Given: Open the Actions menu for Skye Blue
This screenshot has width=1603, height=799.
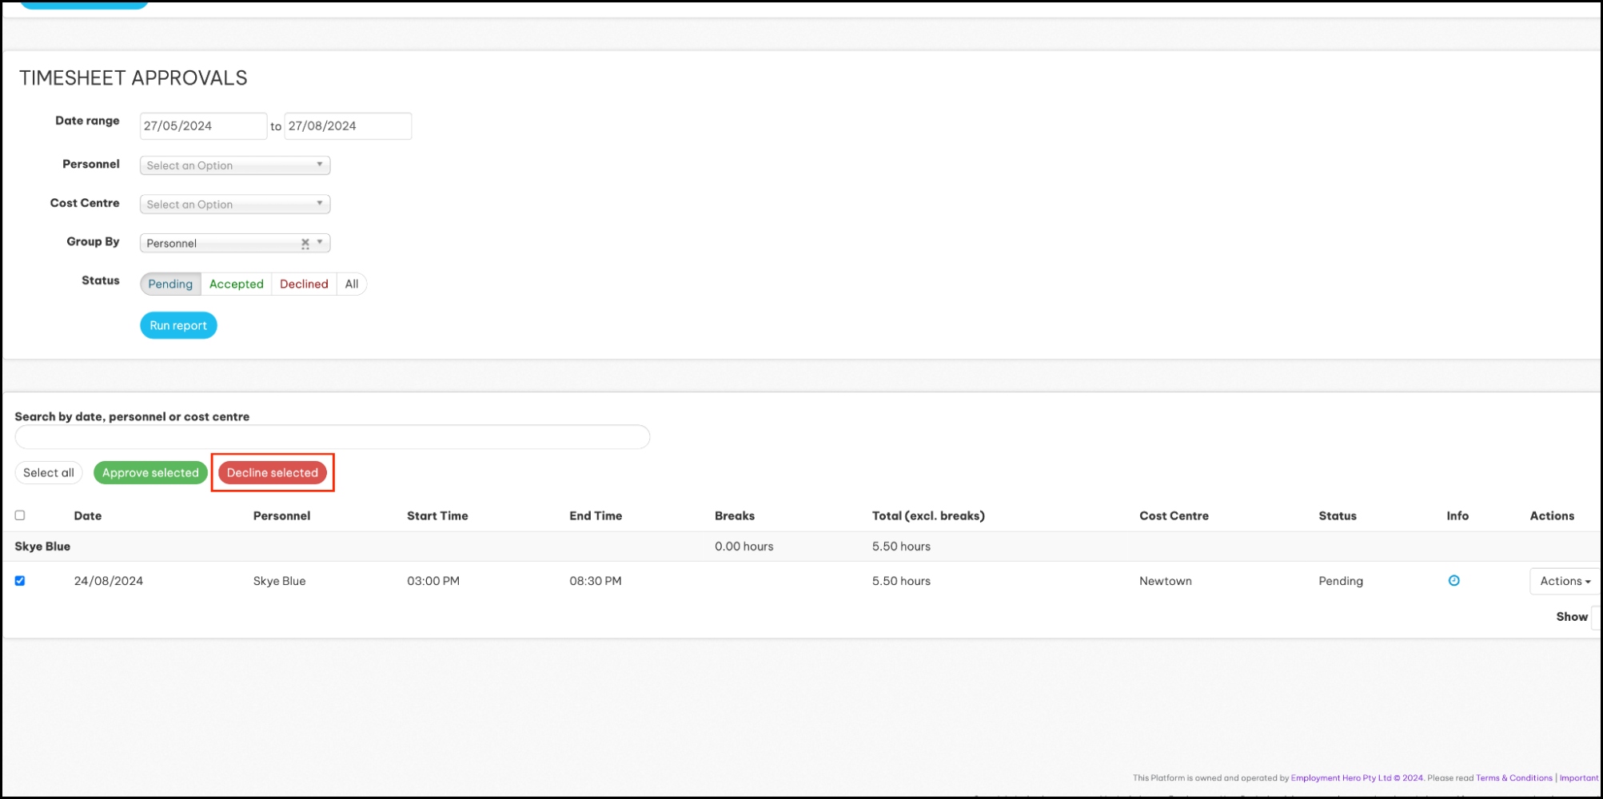Looking at the screenshot, I should point(1565,581).
